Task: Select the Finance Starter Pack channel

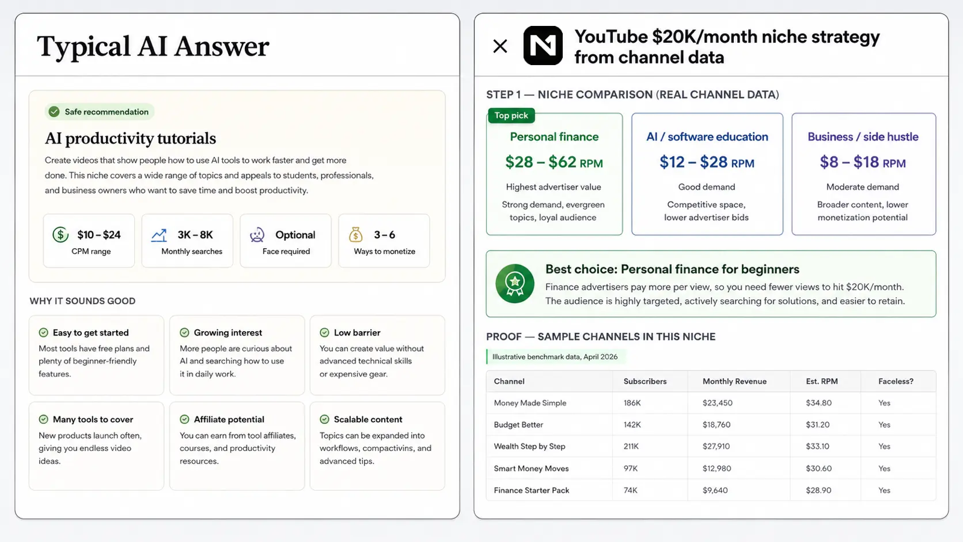Action: tap(531, 490)
